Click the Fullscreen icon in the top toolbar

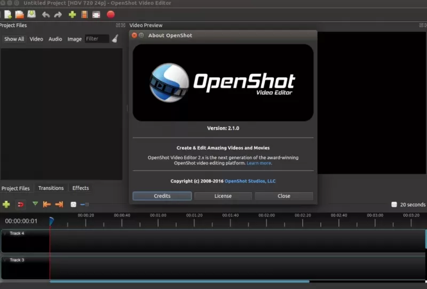tap(97, 14)
